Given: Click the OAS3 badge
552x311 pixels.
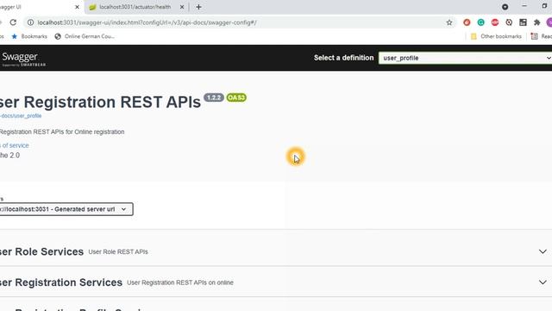Looking at the screenshot, I should [236, 98].
